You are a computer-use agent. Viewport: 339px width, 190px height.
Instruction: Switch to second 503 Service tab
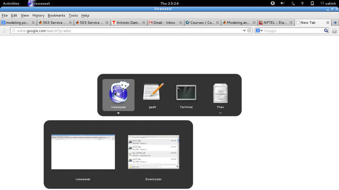[x=92, y=22]
